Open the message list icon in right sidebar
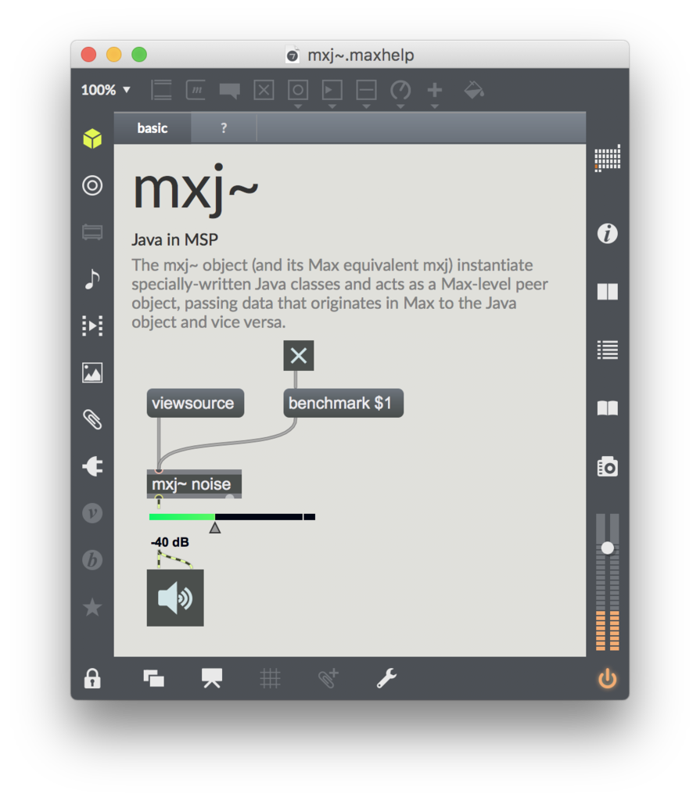700x801 pixels. (x=608, y=350)
